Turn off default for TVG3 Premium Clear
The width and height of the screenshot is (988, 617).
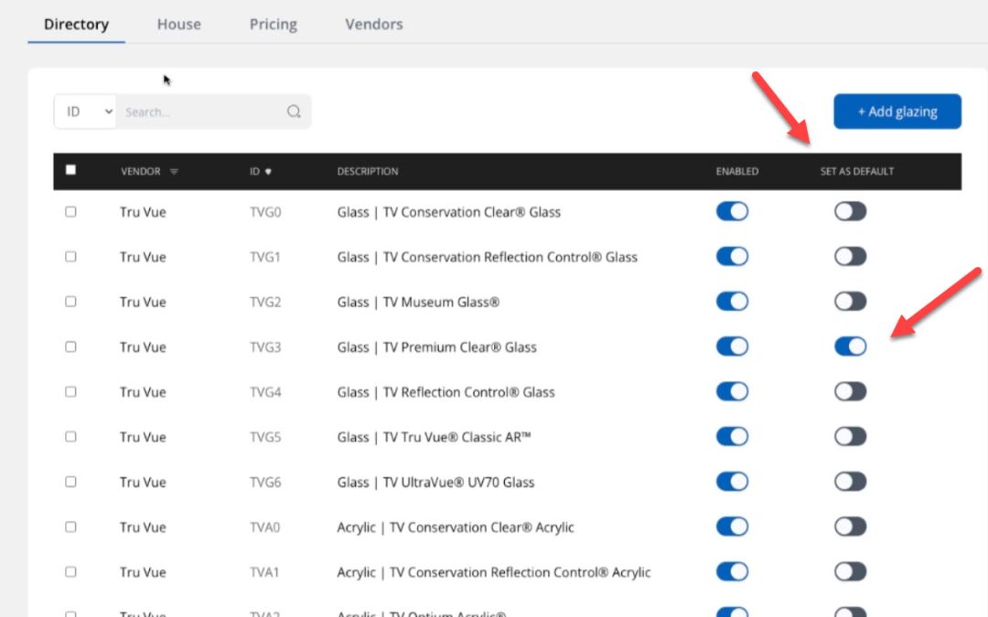pos(851,346)
